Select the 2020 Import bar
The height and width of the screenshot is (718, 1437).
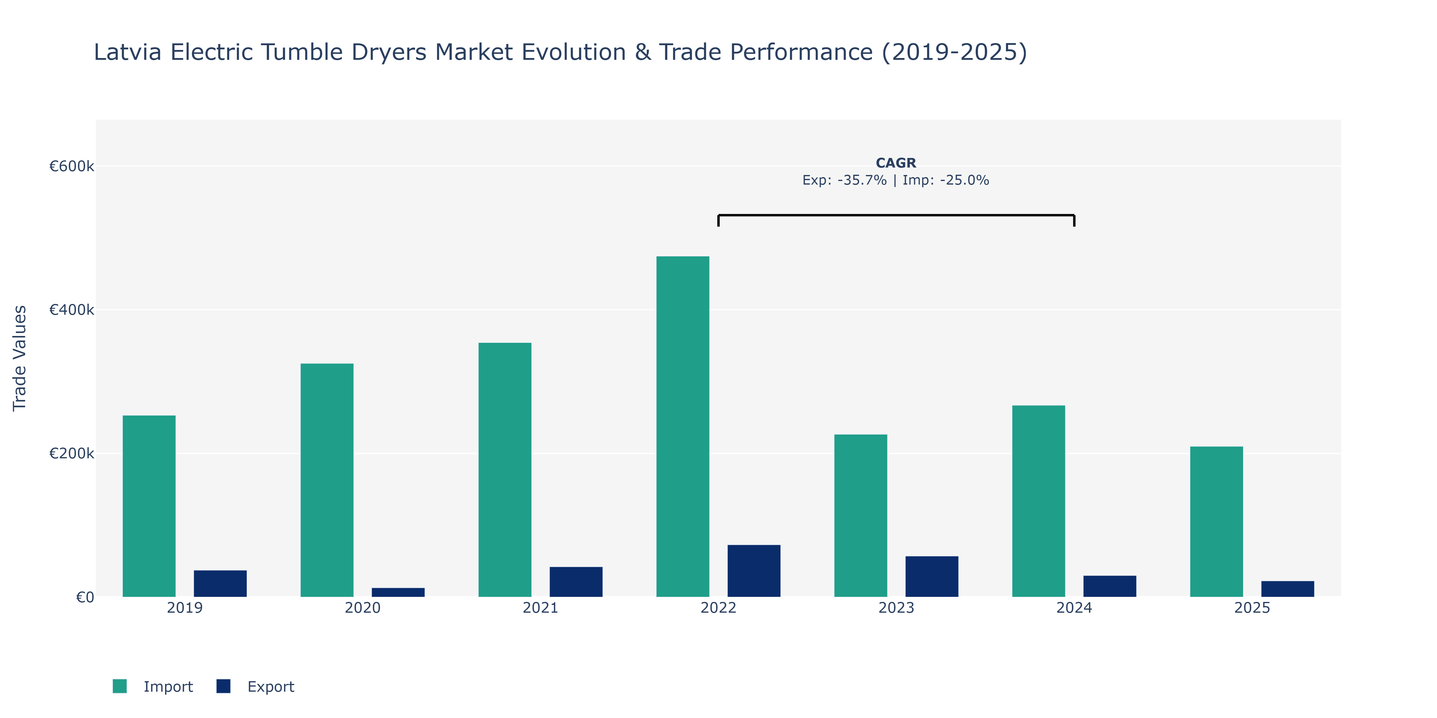pyautogui.click(x=327, y=480)
